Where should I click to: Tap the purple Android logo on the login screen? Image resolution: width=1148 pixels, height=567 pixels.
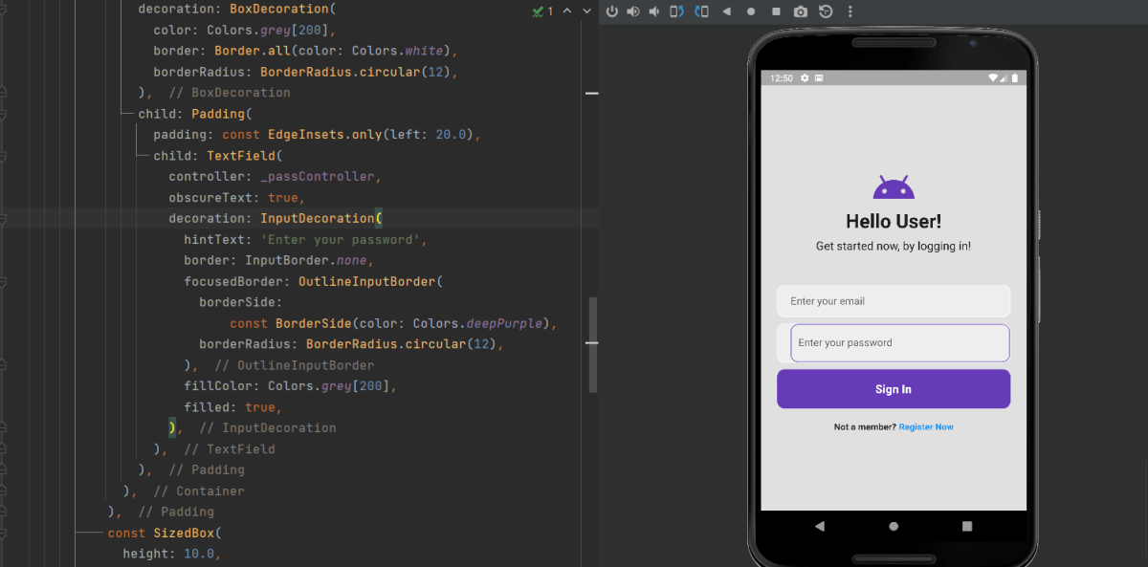coord(894,187)
